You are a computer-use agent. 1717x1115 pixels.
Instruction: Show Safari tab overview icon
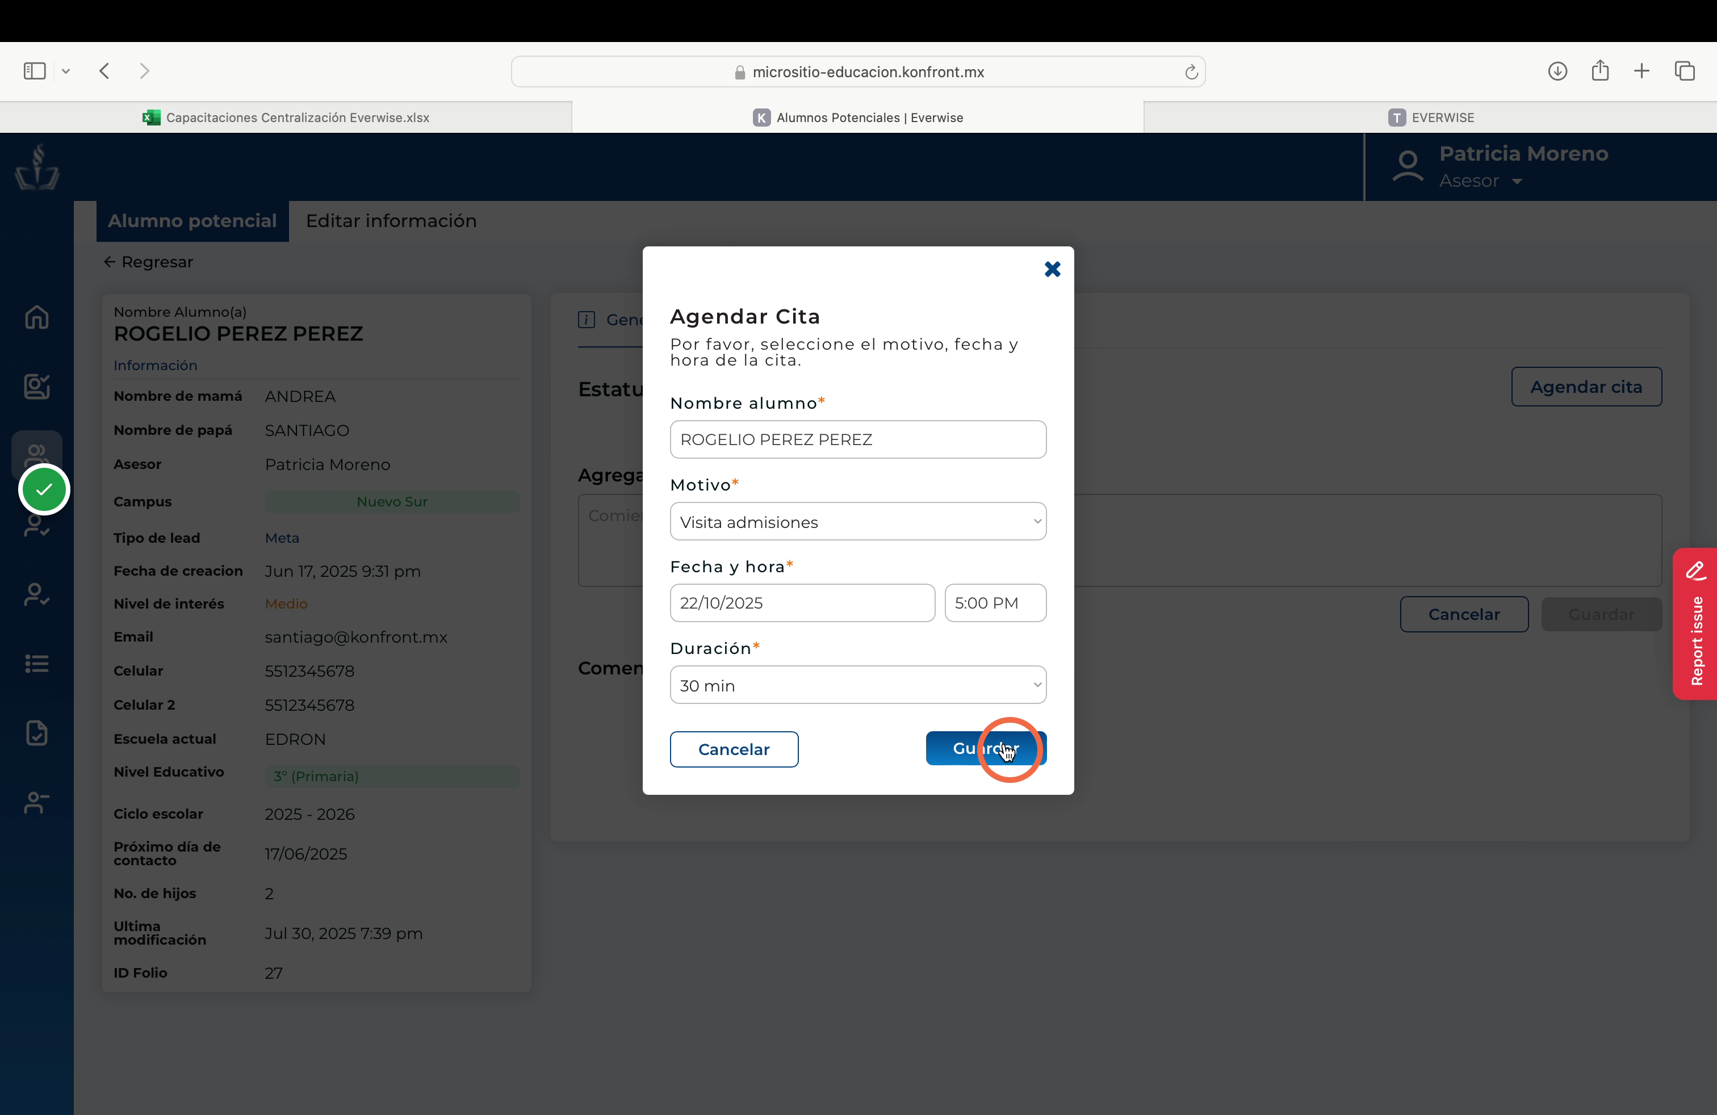point(1685,70)
